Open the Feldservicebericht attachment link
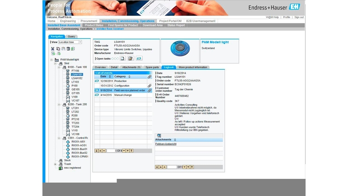 pyautogui.click(x=166, y=144)
